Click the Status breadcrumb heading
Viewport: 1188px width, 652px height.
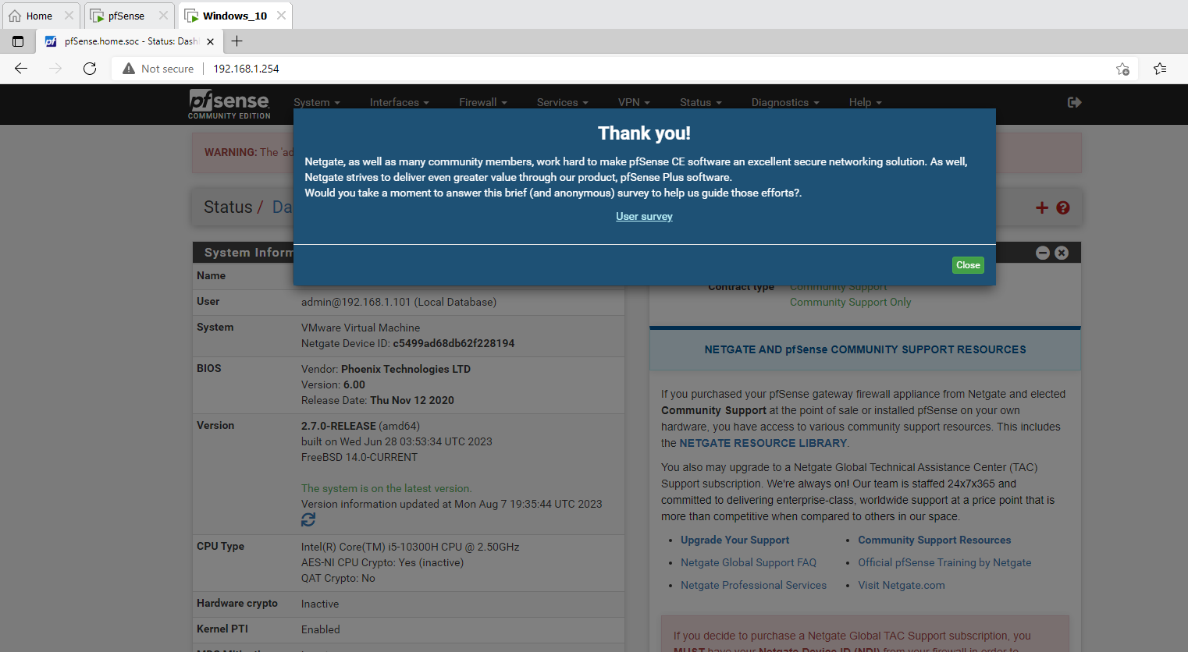coord(228,207)
